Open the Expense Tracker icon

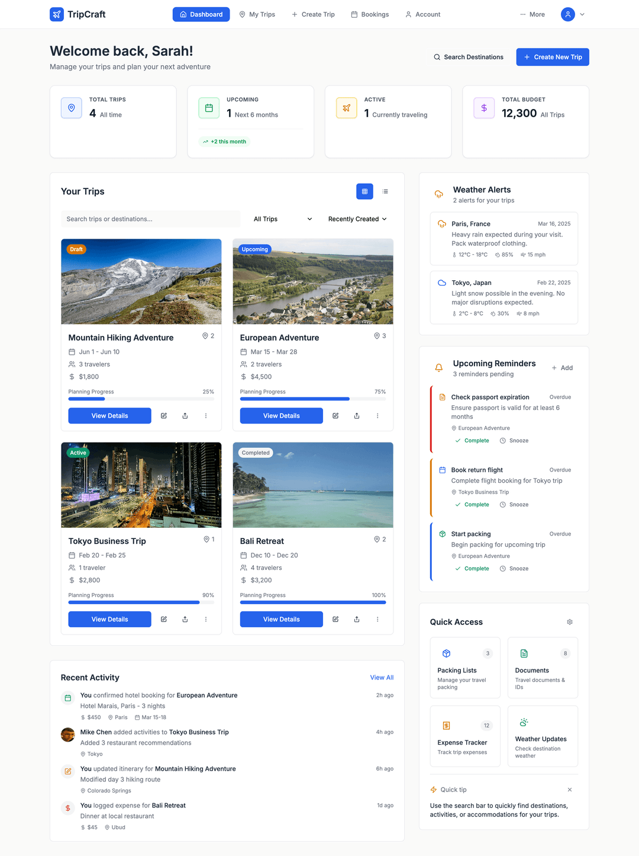pyautogui.click(x=446, y=725)
